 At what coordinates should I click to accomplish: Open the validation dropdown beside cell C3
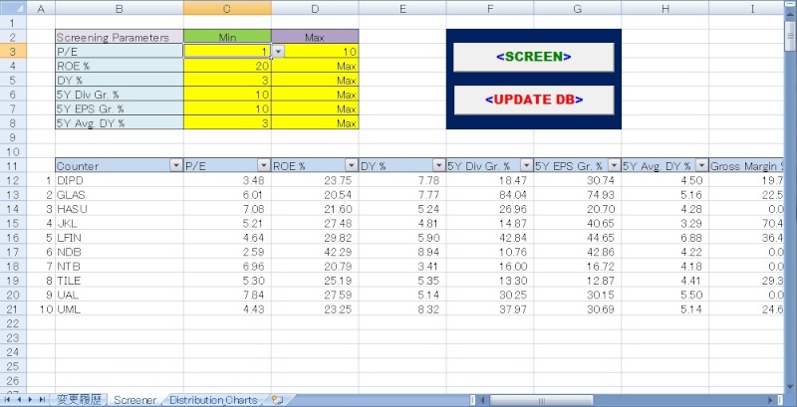coord(279,52)
